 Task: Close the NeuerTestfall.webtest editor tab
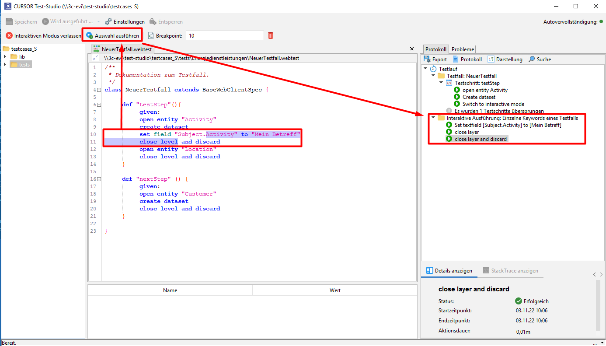point(411,49)
